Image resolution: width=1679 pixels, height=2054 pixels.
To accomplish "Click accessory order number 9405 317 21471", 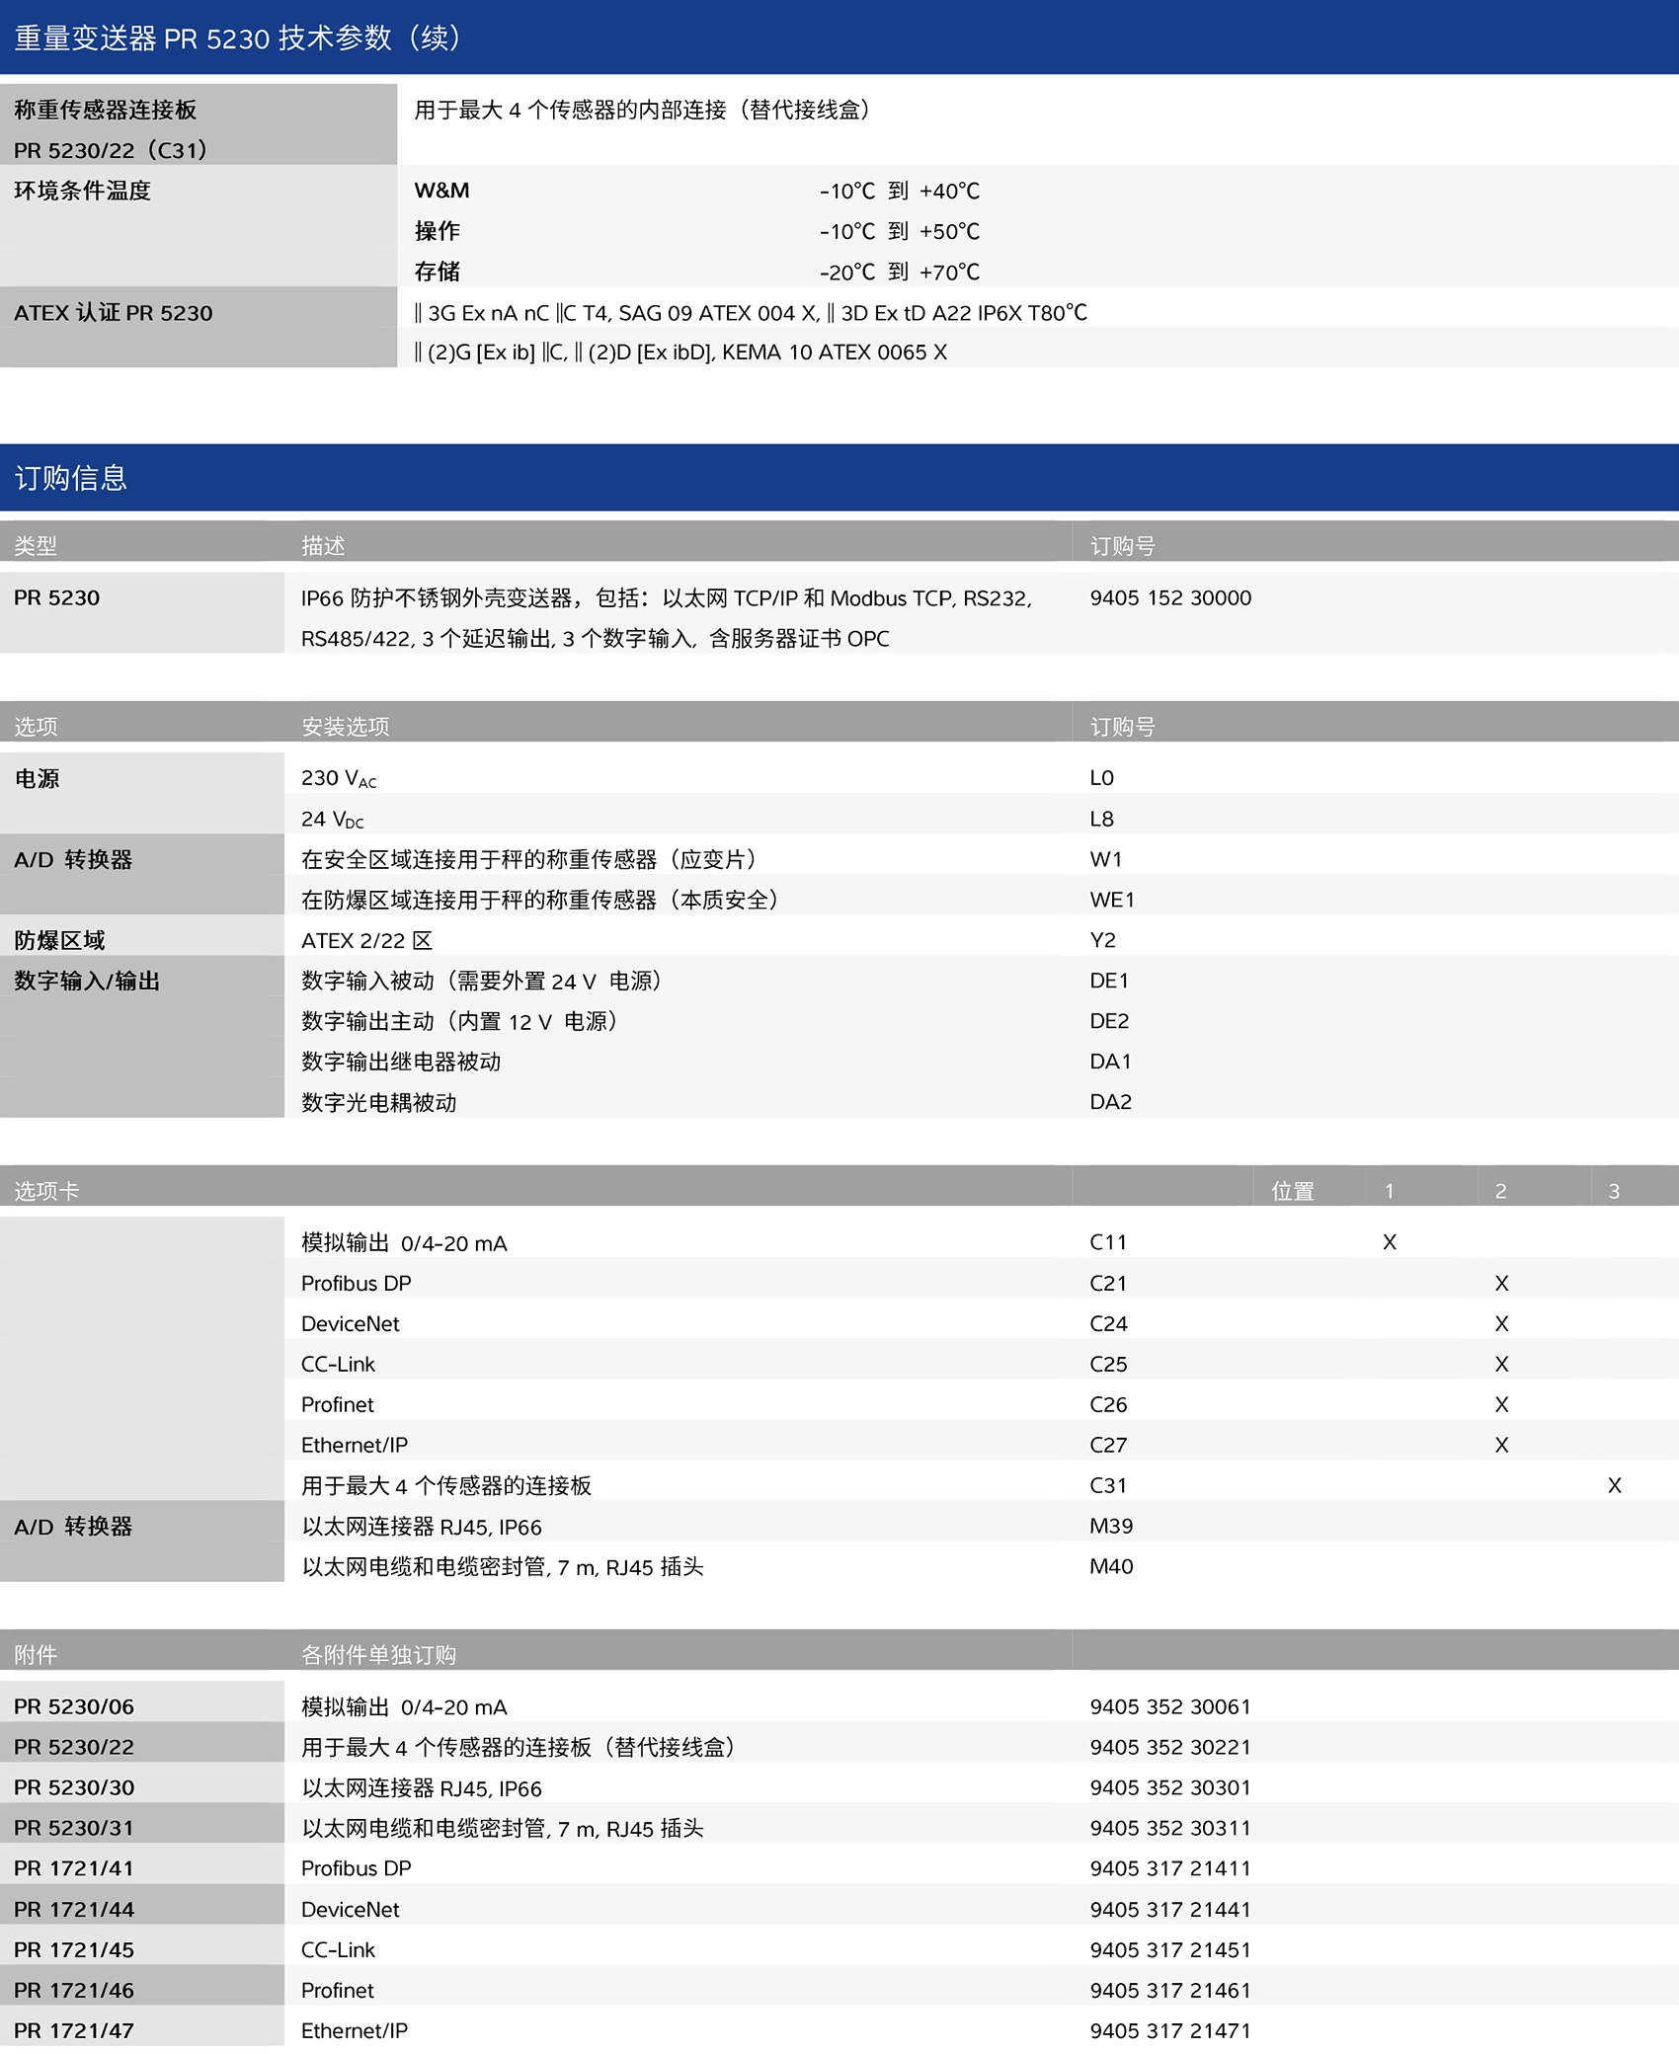I will pyautogui.click(x=1169, y=2030).
